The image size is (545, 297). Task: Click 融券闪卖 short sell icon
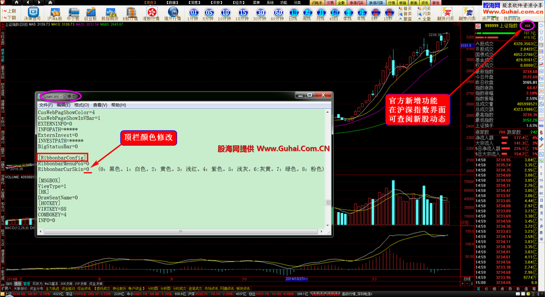tap(467, 14)
